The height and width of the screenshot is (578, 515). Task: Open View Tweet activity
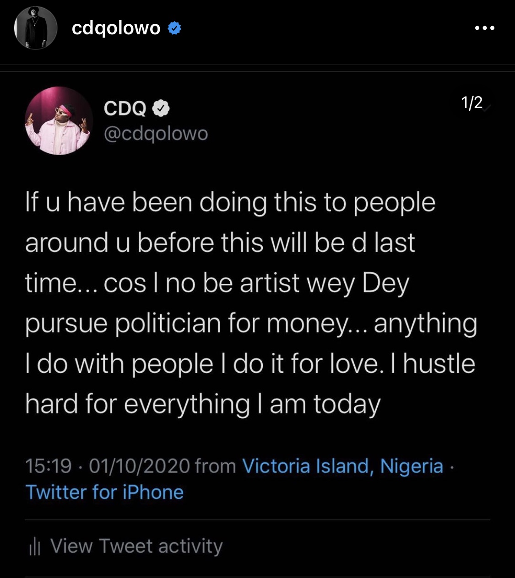(136, 546)
